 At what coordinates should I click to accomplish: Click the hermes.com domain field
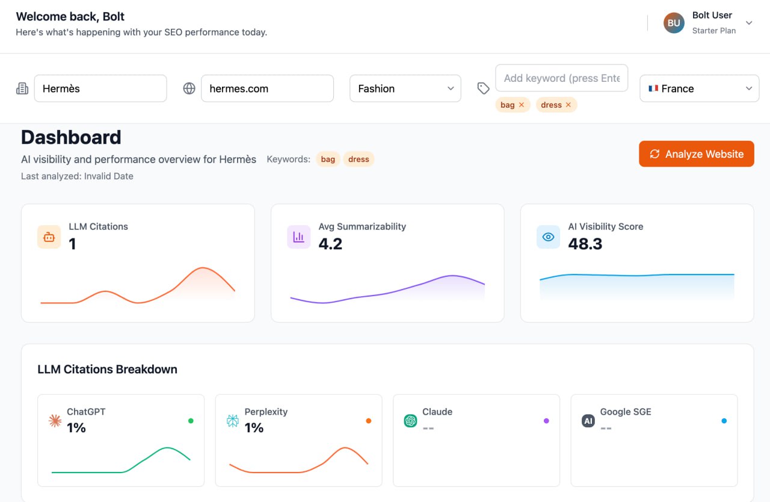(x=267, y=88)
